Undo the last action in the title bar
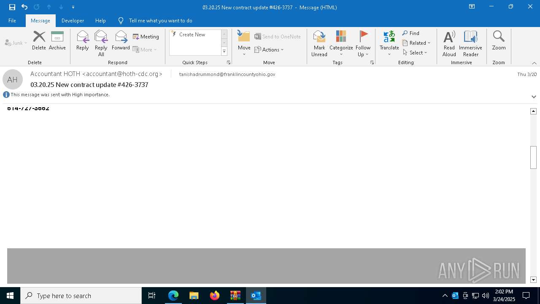 pos(24,7)
